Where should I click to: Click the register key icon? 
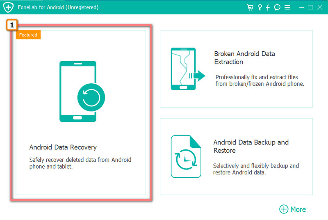click(x=260, y=7)
